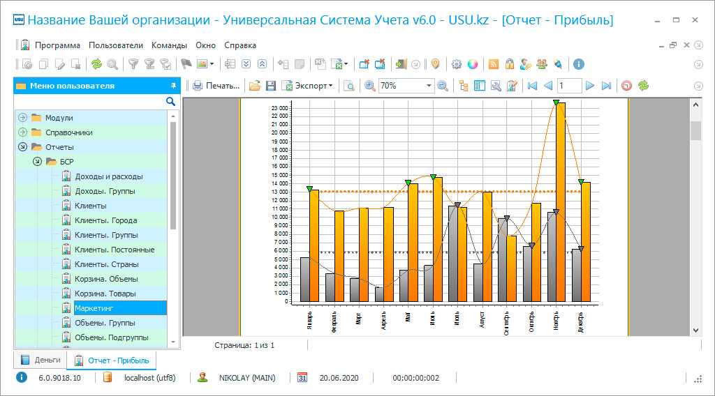This screenshot has height=396, width=715.
Task: Zoom in using the magnifier plus icon
Action: tap(369, 86)
